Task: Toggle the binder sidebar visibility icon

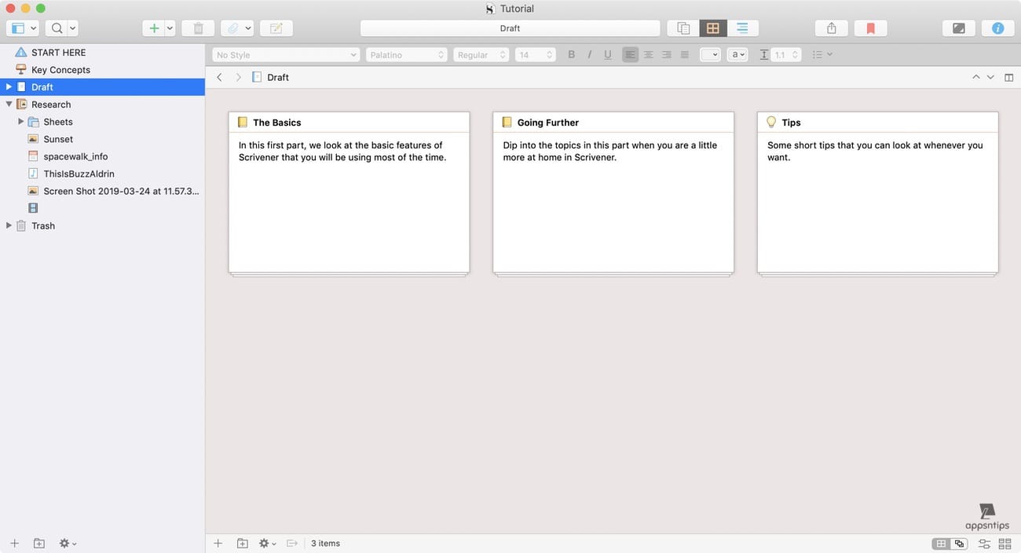Action: pos(17,27)
